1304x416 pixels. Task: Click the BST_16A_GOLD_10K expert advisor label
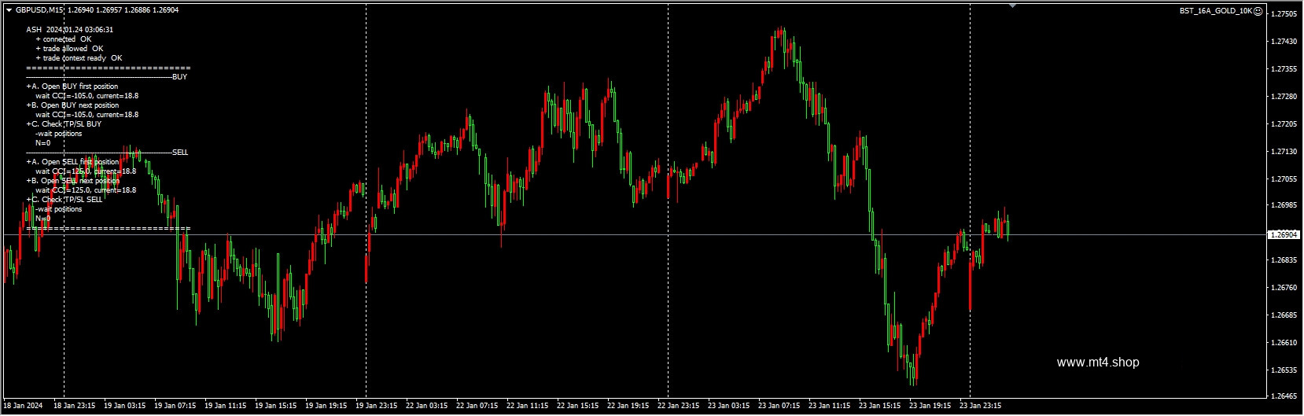click(x=1215, y=11)
